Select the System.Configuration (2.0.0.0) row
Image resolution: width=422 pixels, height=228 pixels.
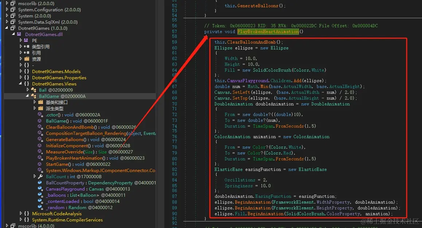[x=50, y=10]
